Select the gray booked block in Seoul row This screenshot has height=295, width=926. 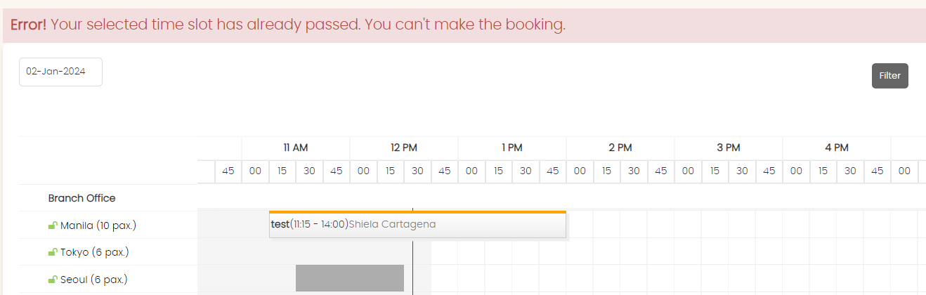click(x=350, y=278)
